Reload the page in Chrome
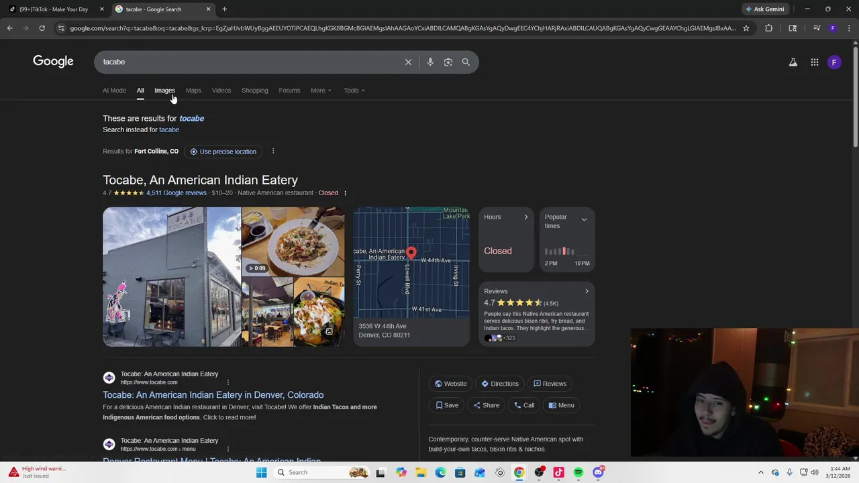The width and height of the screenshot is (859, 483). [42, 28]
